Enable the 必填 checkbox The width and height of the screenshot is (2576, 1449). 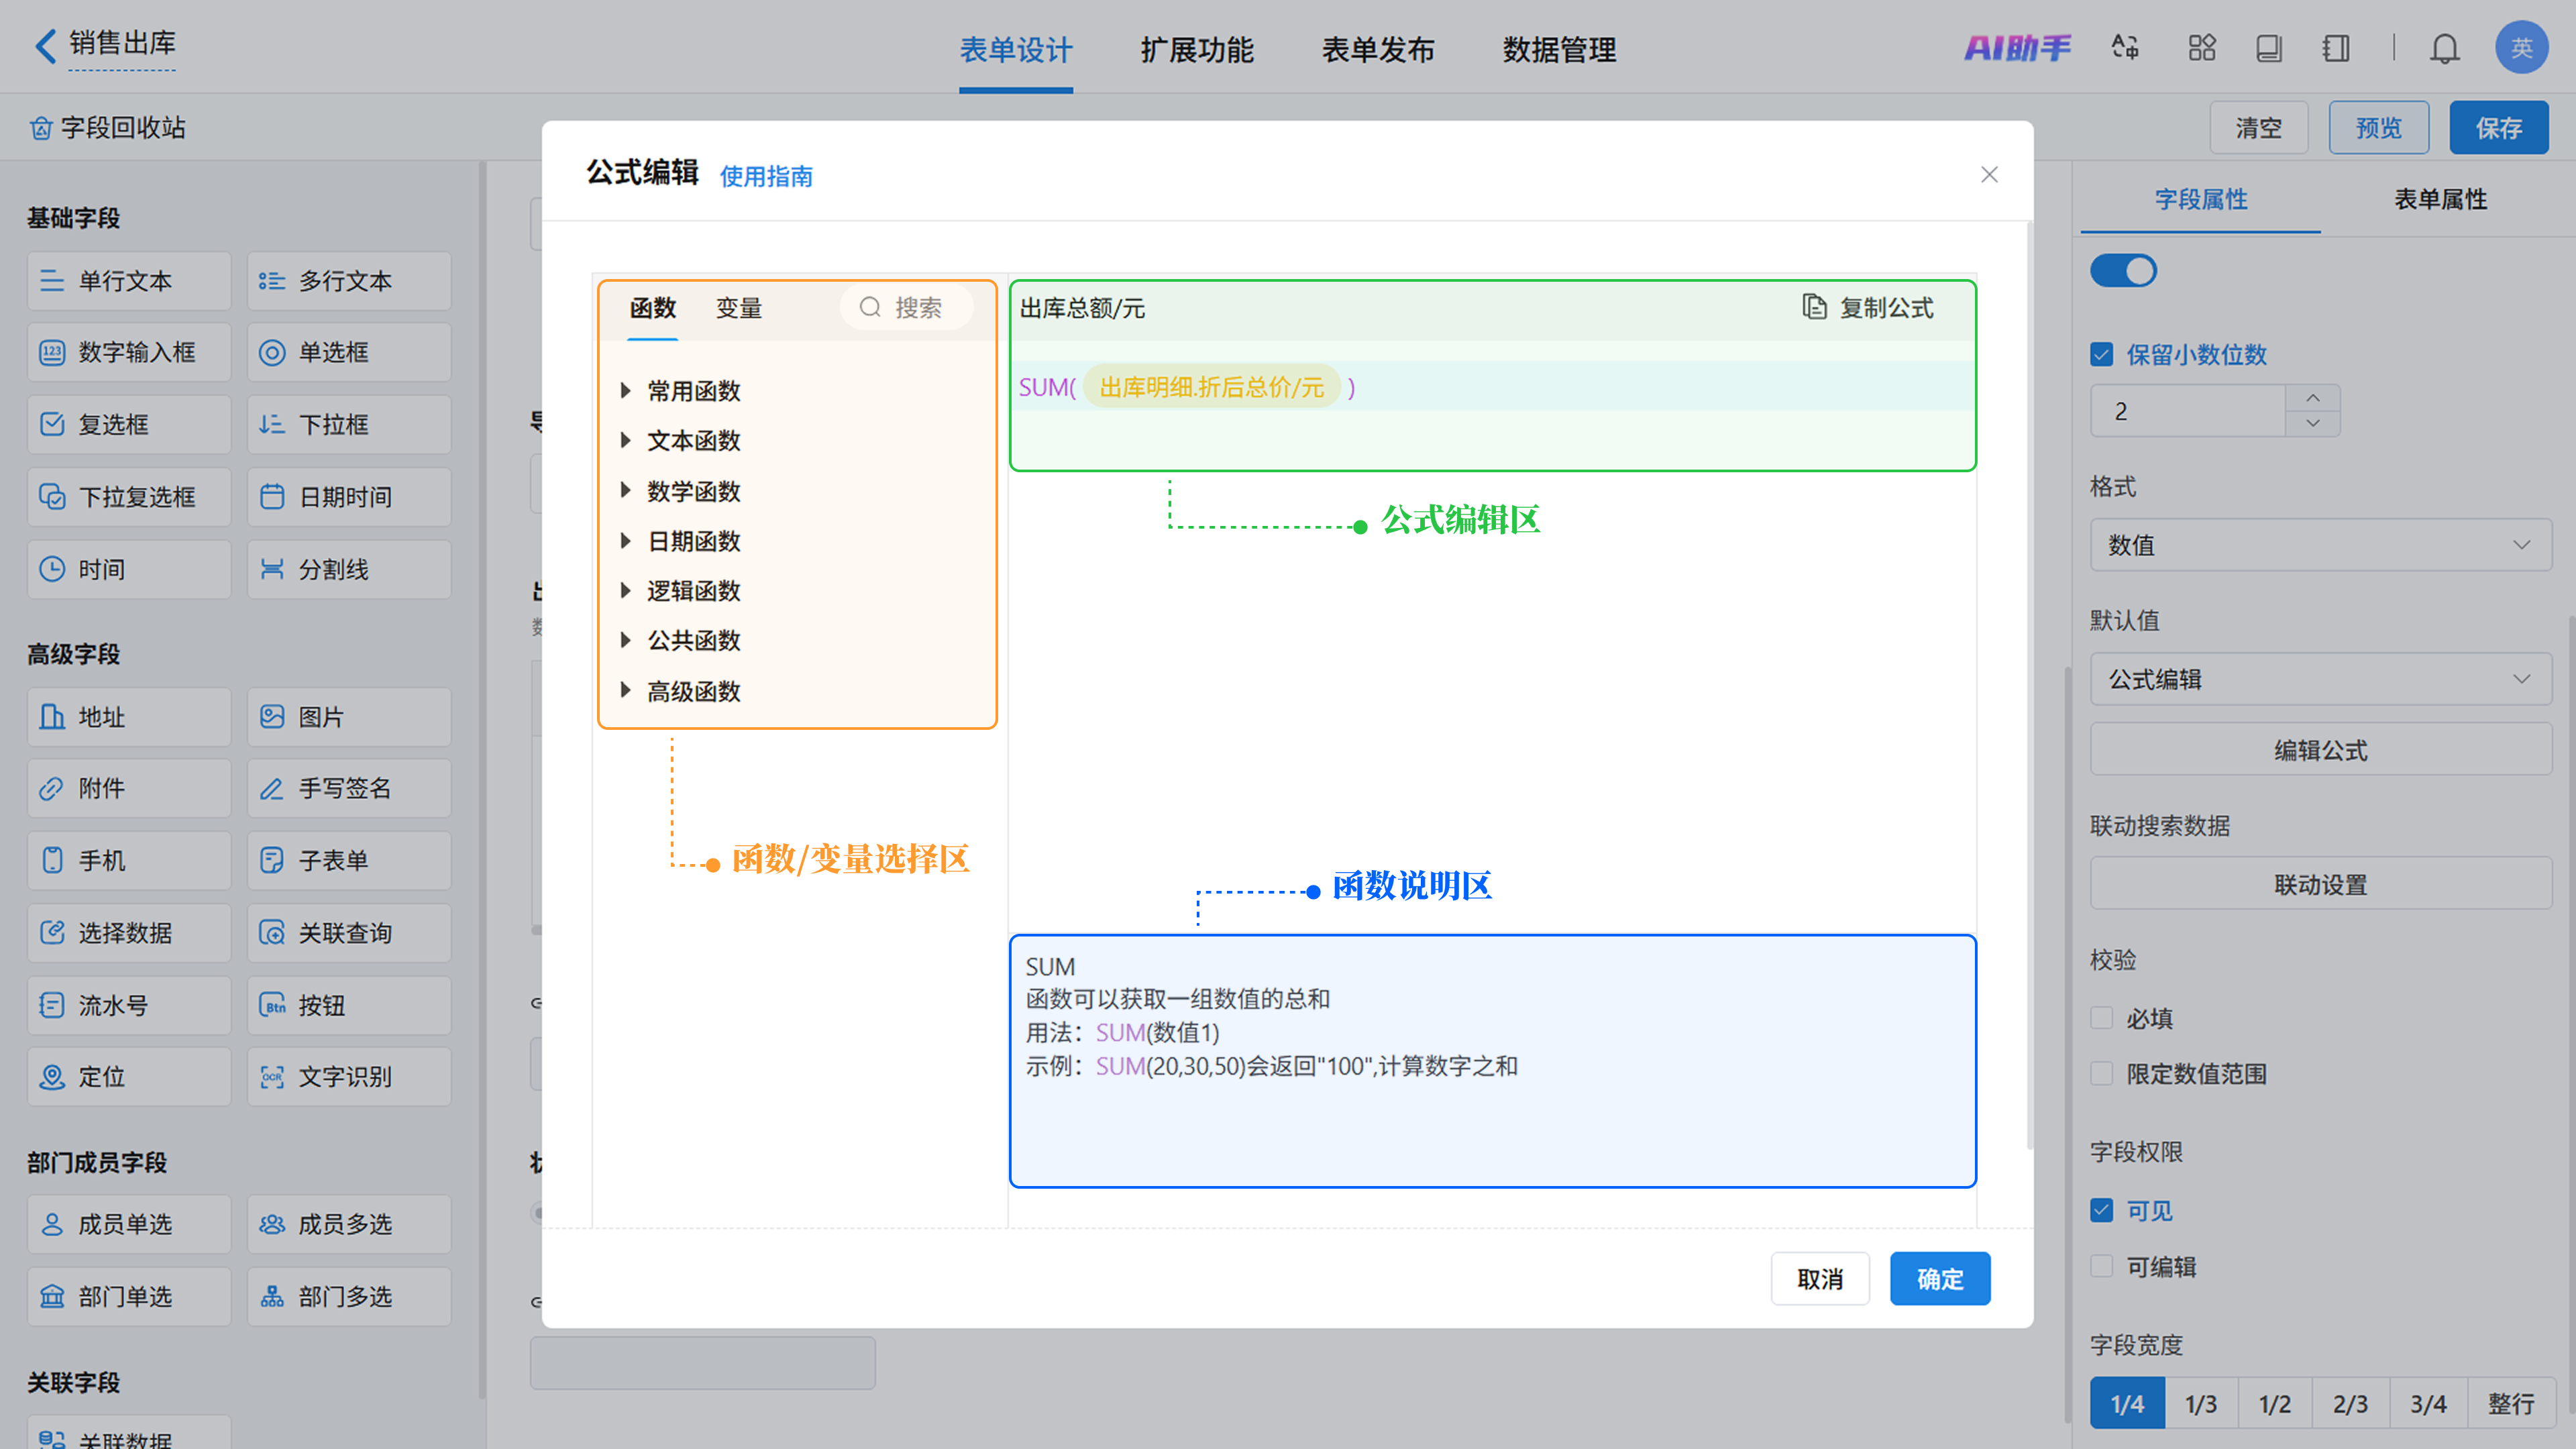tap(2102, 1018)
